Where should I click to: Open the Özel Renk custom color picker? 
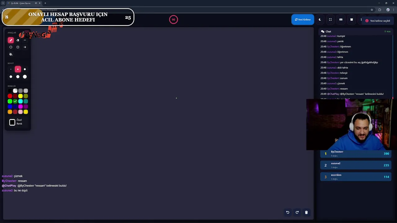[12, 122]
